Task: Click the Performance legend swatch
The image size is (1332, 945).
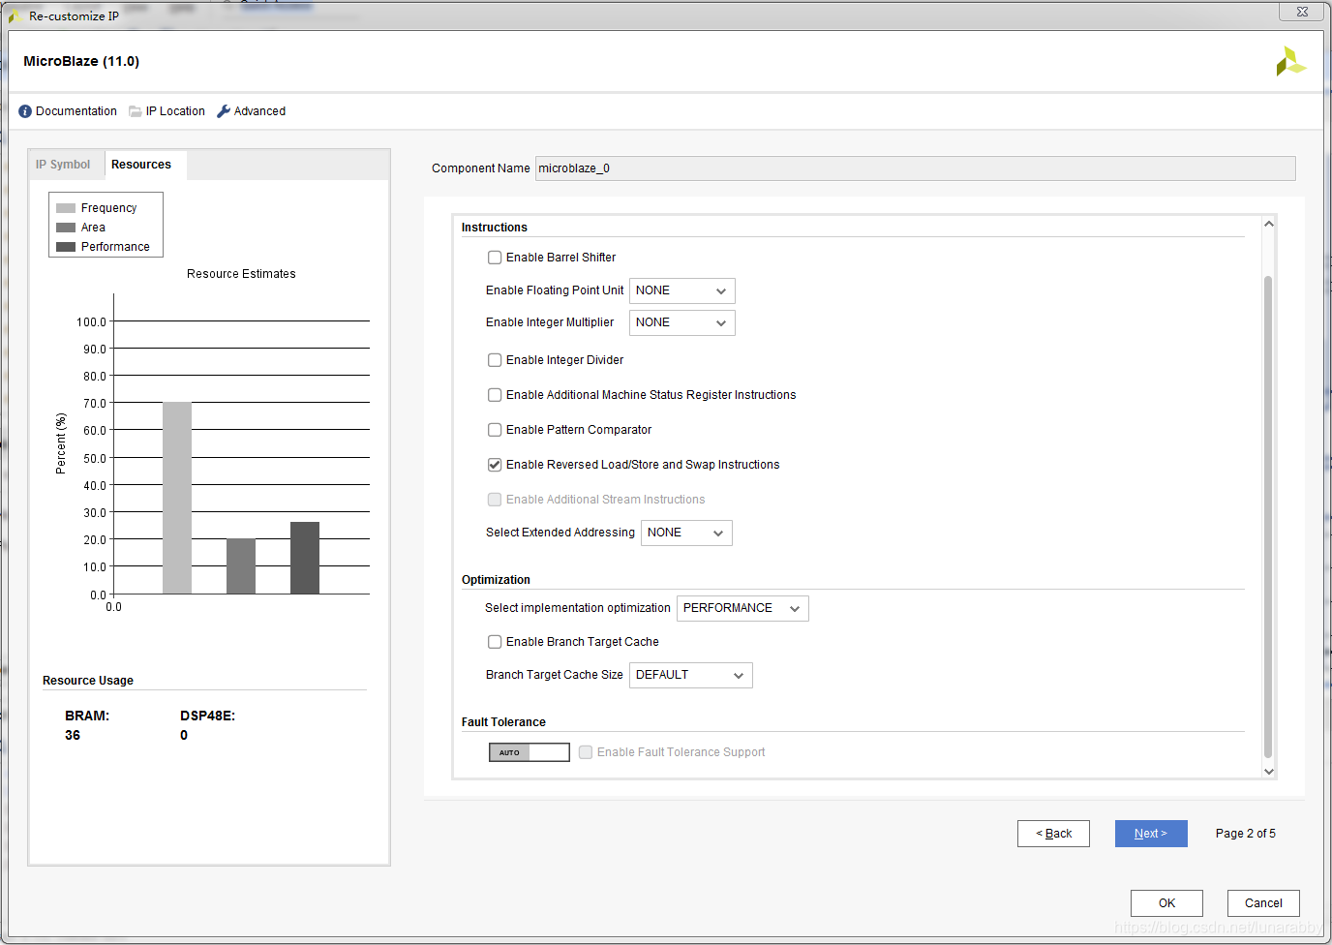Action: click(x=66, y=247)
